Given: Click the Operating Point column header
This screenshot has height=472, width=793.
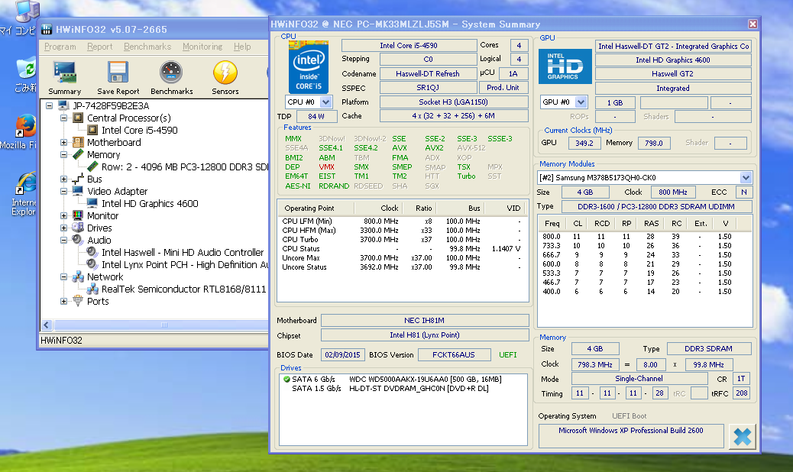Looking at the screenshot, I should coord(316,209).
